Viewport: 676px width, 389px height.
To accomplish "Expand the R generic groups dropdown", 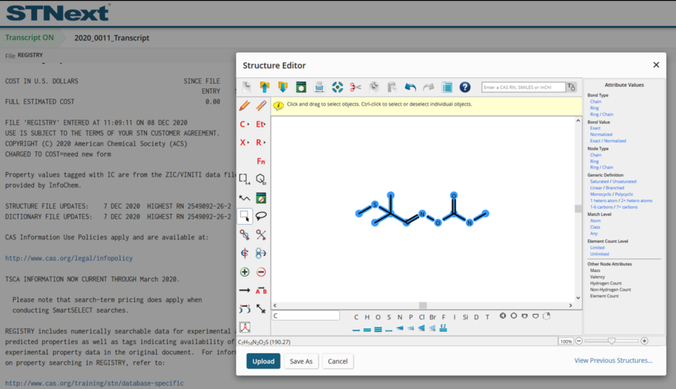I will [261, 143].
